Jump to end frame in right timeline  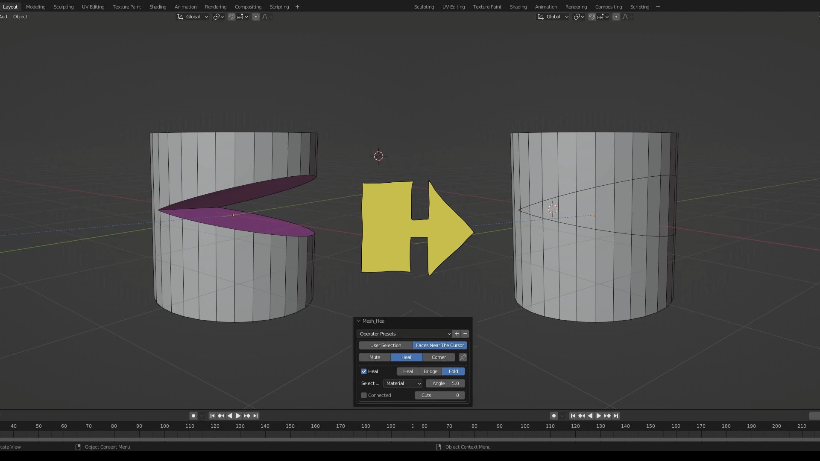click(x=616, y=416)
